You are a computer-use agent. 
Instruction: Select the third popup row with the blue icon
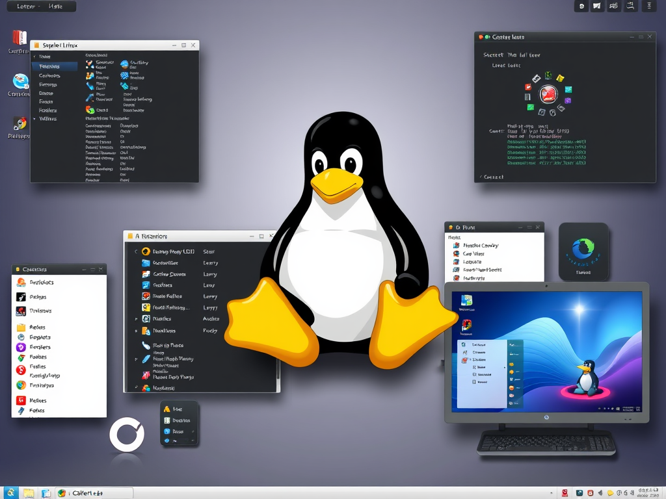178,431
